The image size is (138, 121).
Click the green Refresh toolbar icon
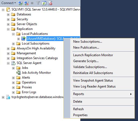(44, 3)
